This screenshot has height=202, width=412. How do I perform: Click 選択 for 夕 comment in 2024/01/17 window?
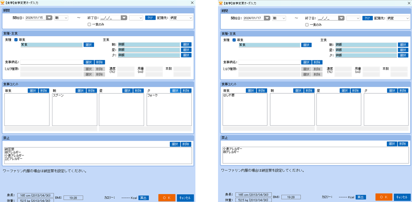(x=392, y=90)
